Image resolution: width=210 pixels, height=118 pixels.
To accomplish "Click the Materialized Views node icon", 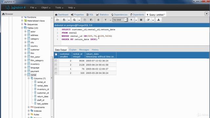I will [x=26, y=21].
